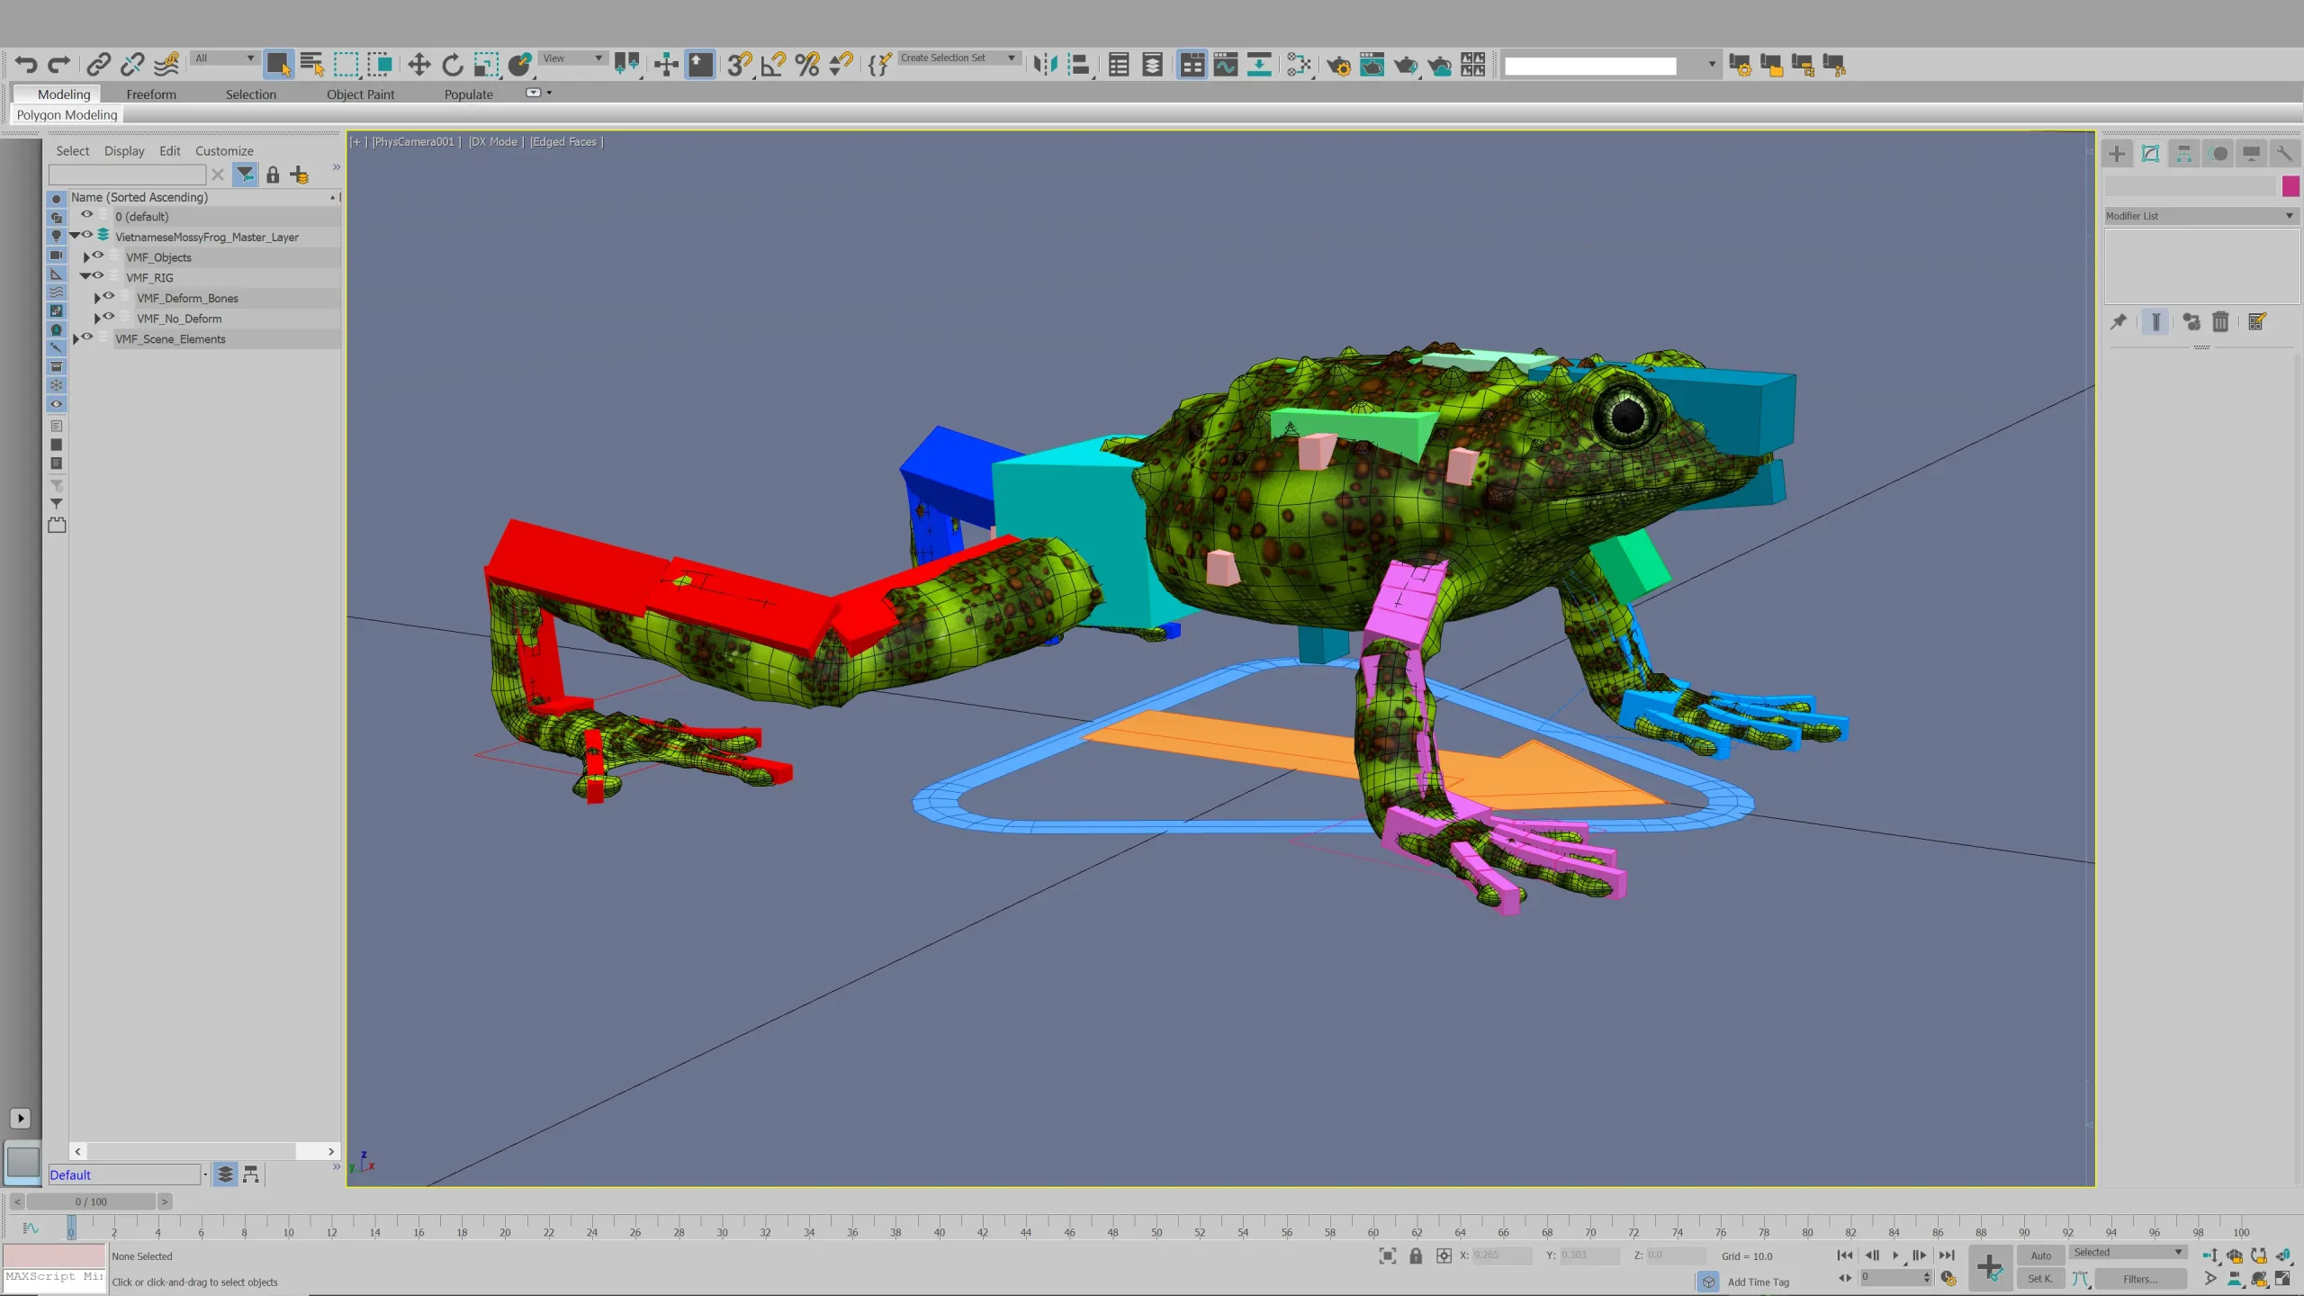Hide the VMF_RIG layer
Image resolution: width=2304 pixels, height=1296 pixels.
pyautogui.click(x=98, y=276)
